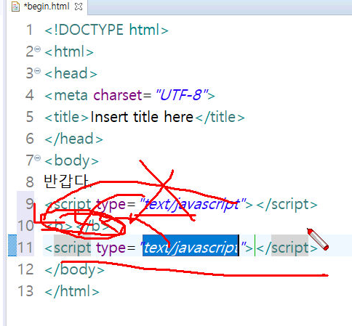Click the </html> closing tag
Screen dimensions: 352x326
[72, 291]
